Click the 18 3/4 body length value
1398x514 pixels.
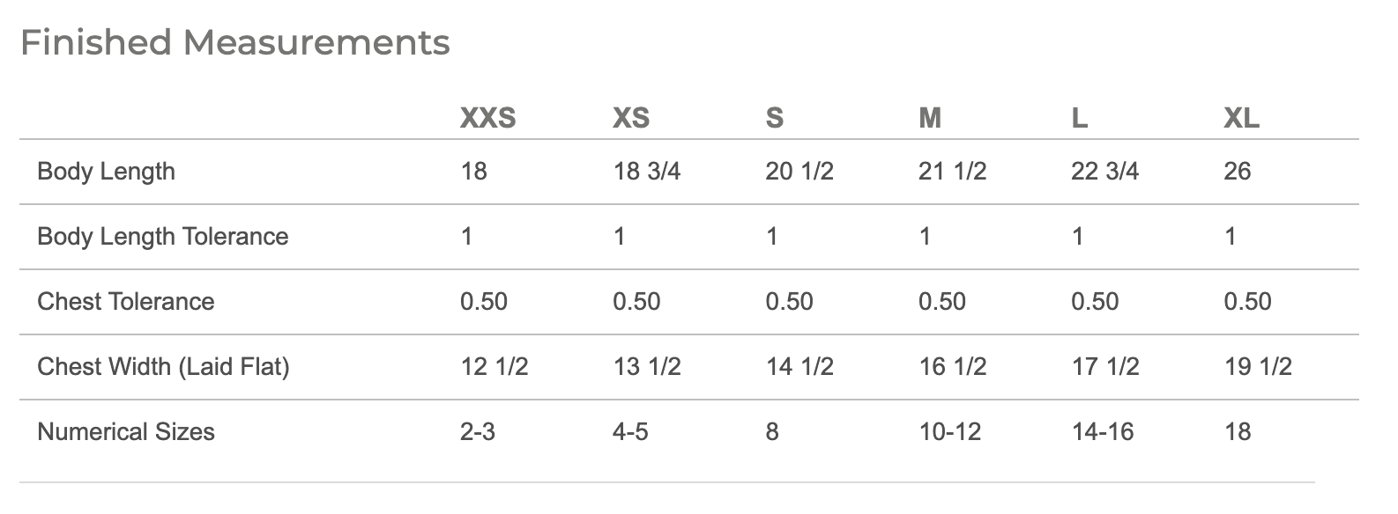(x=646, y=171)
